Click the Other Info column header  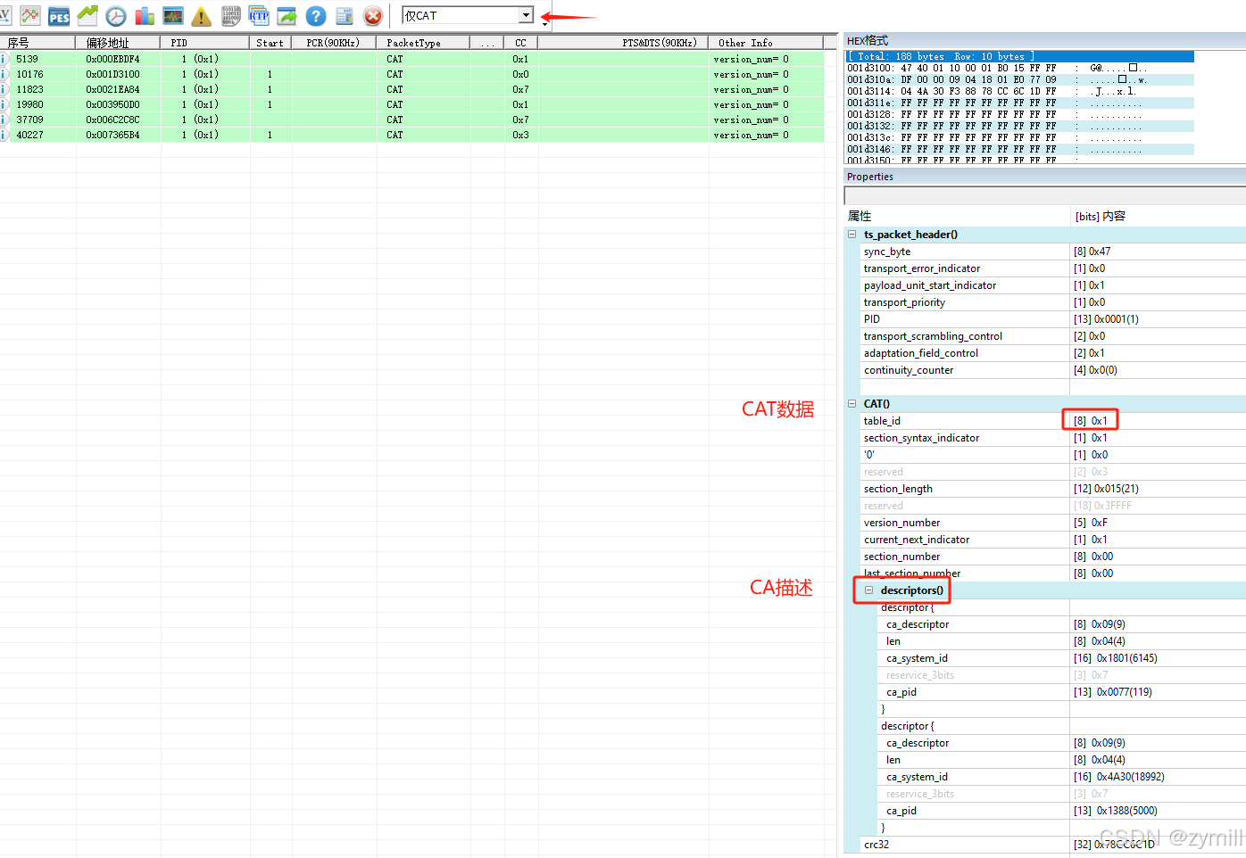coord(766,42)
